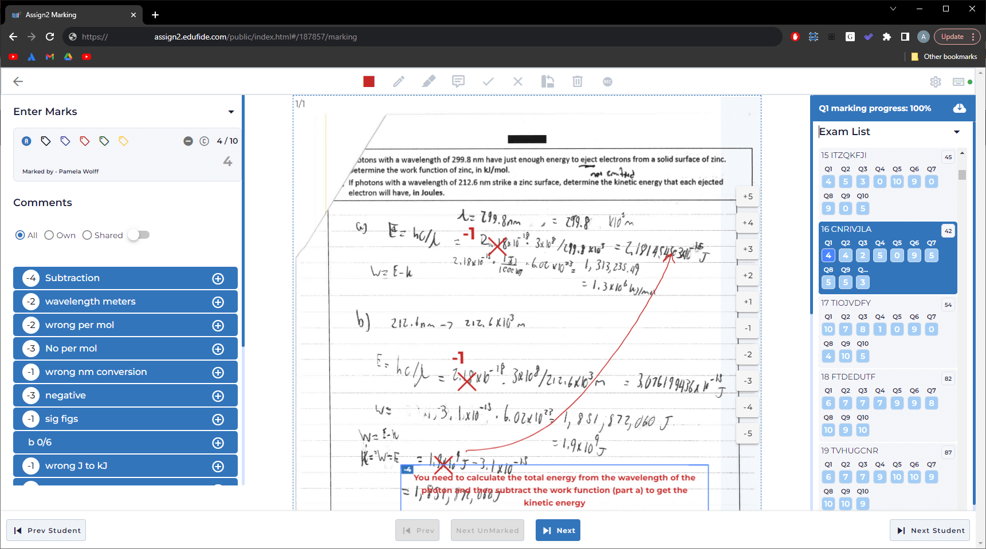Collapse the Enter Marks panel
The height and width of the screenshot is (549, 986).
point(231,112)
